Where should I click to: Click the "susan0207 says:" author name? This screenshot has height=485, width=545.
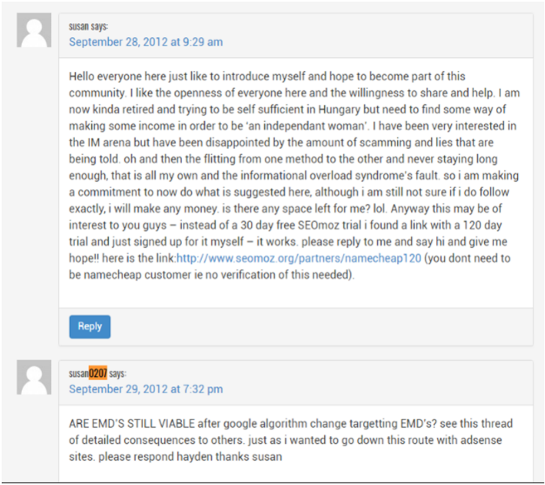click(x=98, y=374)
